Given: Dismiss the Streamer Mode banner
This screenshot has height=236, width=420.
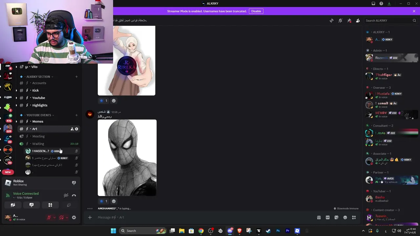Looking at the screenshot, I should [x=414, y=11].
